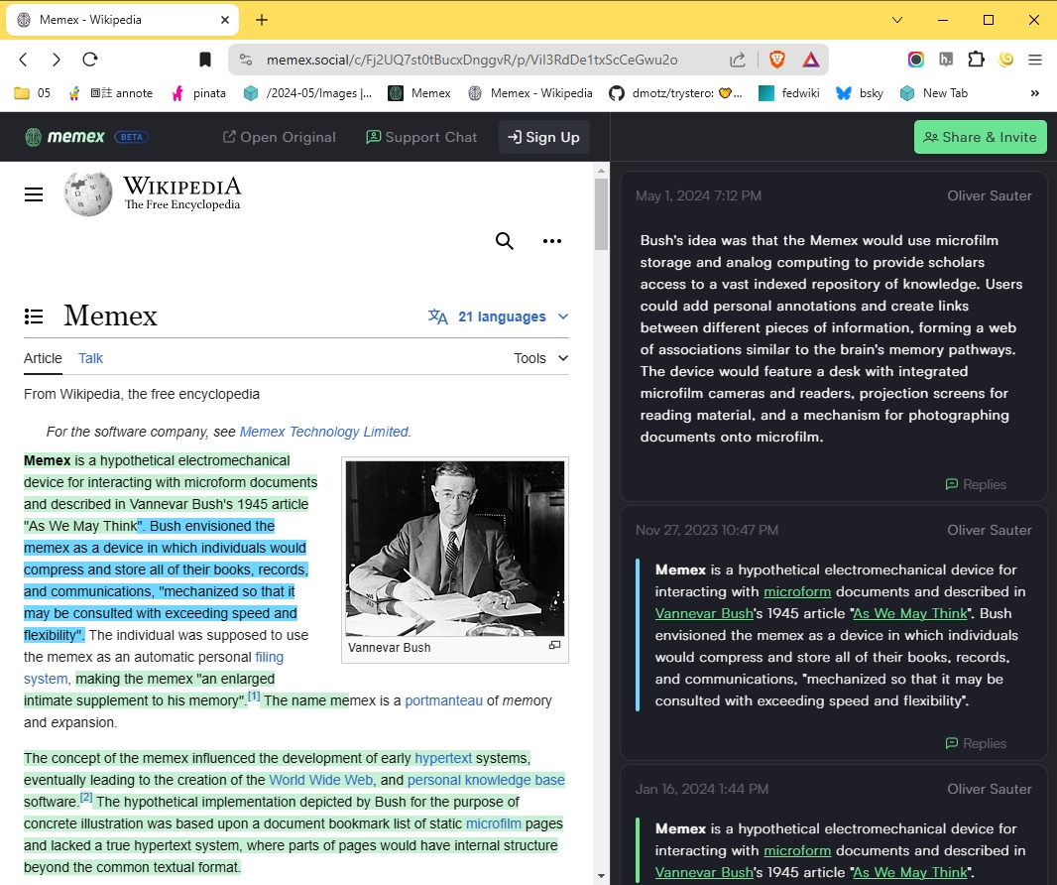This screenshot has height=885, width=1057.
Task: Click As We May Think in Nov 27 annotation
Action: pyautogui.click(x=910, y=613)
